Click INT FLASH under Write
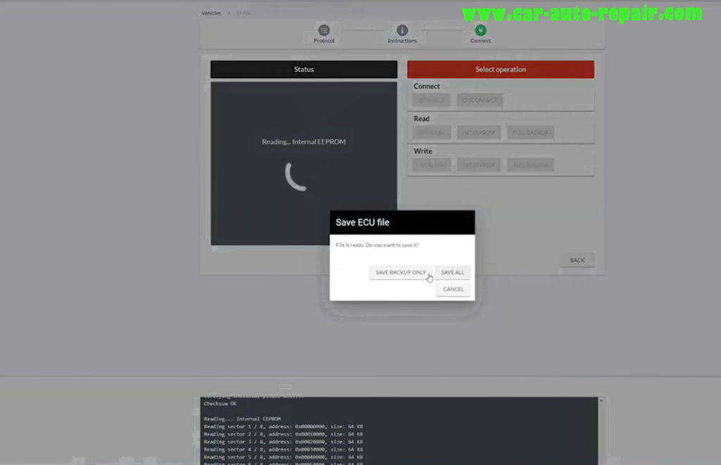 (x=430, y=165)
